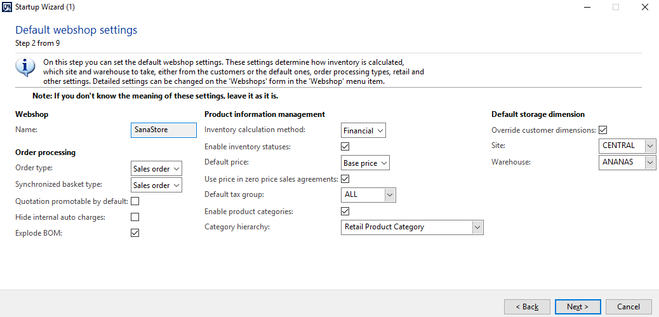
Task: Expand Synchronized basket type dropdown
Action: (156, 185)
